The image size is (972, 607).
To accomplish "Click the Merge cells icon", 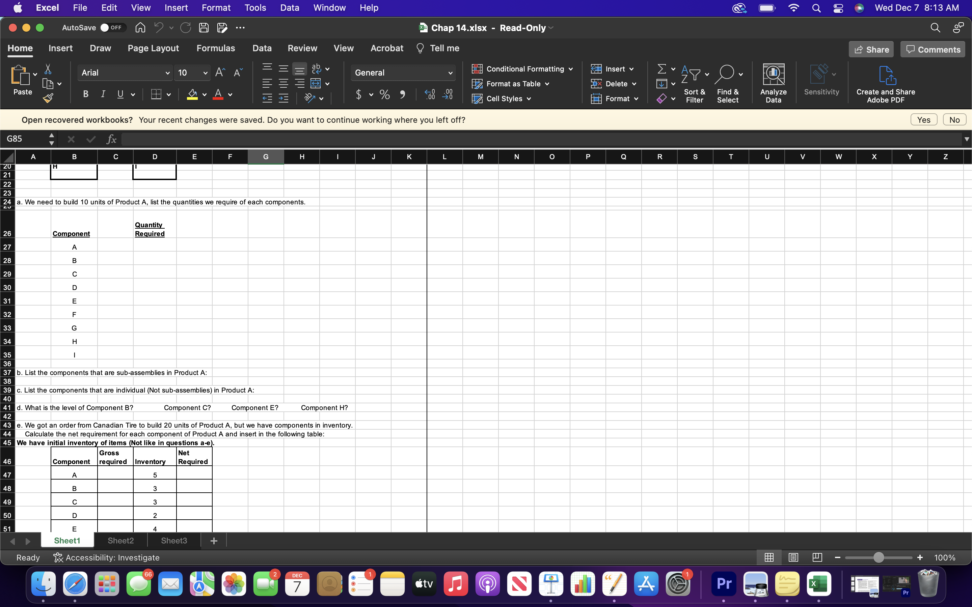I will pos(316,84).
